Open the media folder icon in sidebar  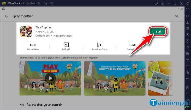pyautogui.click(x=188, y=66)
